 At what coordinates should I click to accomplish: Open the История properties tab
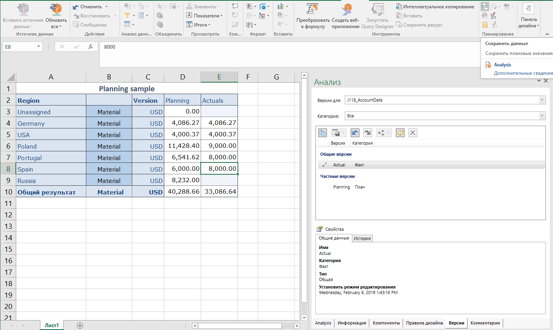tap(362, 238)
